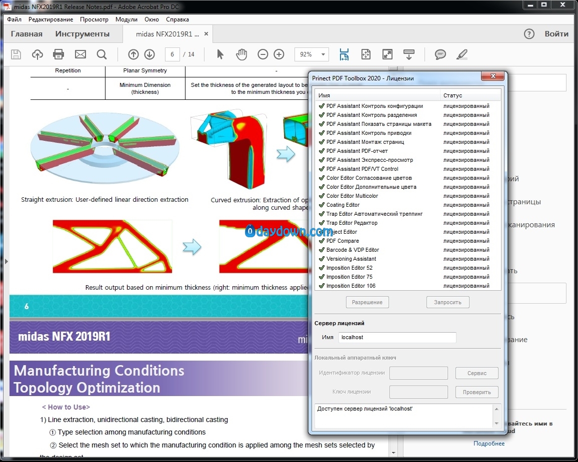This screenshot has width=578, height=462.
Task: Zoom in with plus icon
Action: (279, 54)
